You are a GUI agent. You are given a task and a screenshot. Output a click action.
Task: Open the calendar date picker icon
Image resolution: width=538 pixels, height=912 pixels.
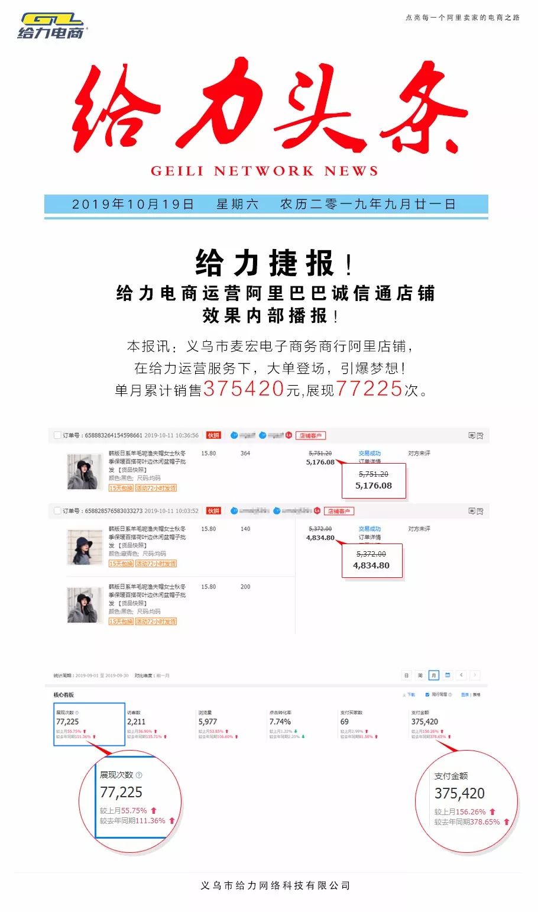(x=448, y=675)
